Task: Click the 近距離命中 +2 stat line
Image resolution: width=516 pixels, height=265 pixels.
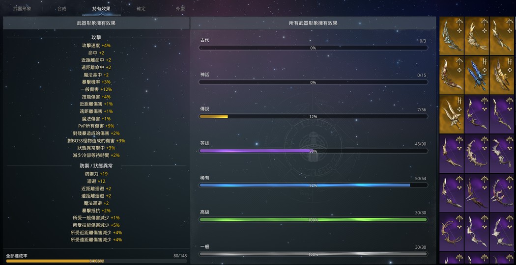Action: (x=96, y=60)
